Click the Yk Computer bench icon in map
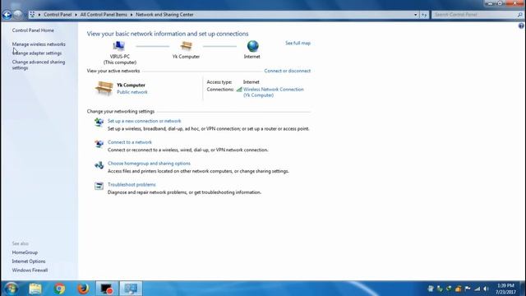Viewport: 526px width, 296px height. point(187,46)
